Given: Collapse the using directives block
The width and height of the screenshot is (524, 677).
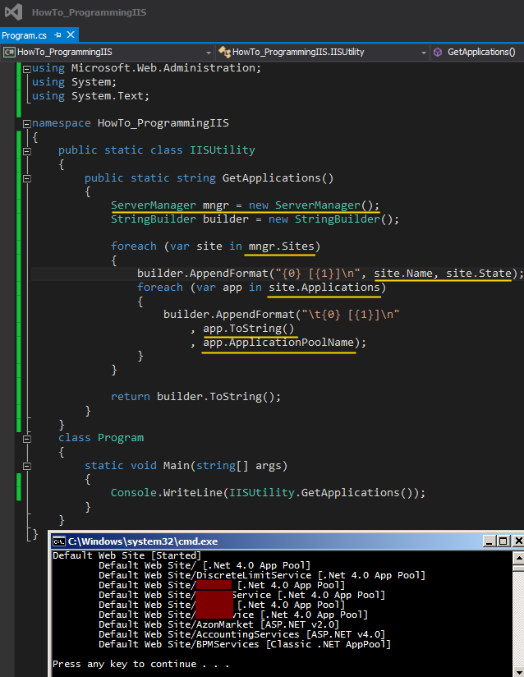Looking at the screenshot, I should point(27,68).
